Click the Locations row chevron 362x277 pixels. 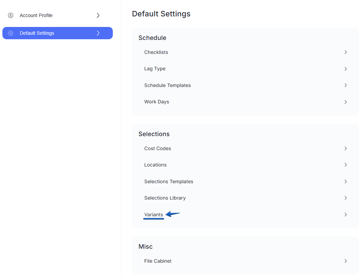[346, 165]
